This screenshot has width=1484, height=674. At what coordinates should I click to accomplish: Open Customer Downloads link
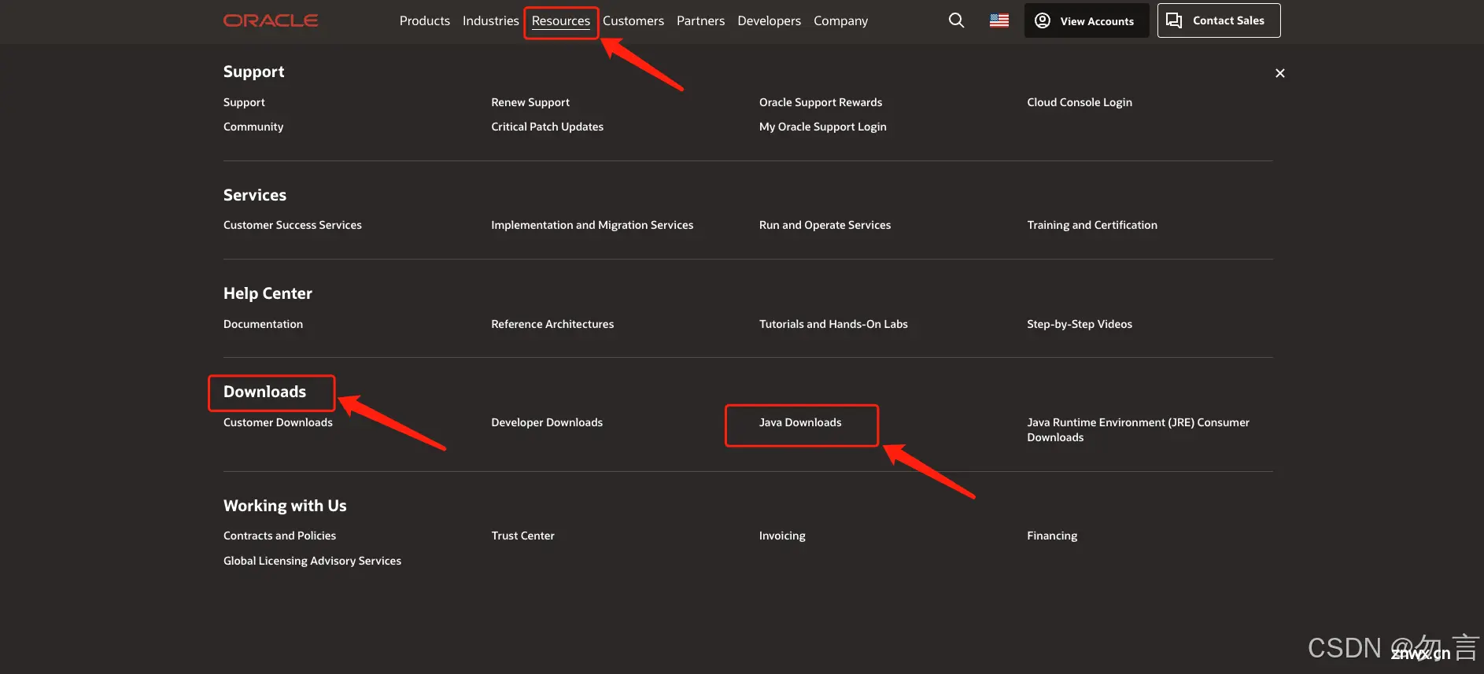(278, 422)
